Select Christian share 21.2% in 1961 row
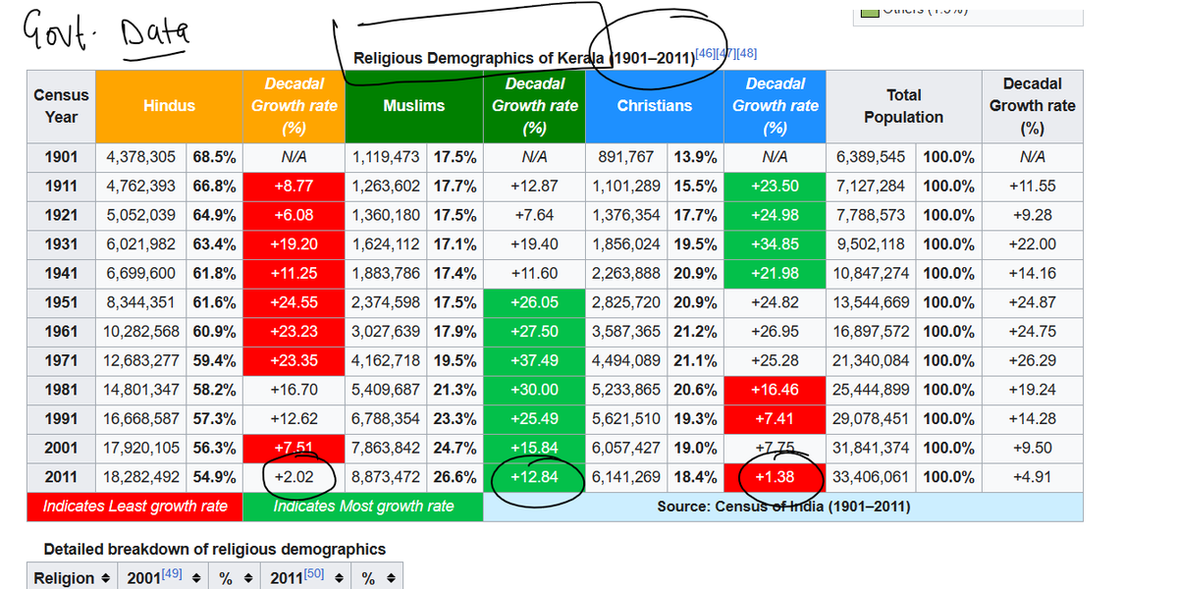Viewport: 1178px width, 589px height. click(x=695, y=332)
